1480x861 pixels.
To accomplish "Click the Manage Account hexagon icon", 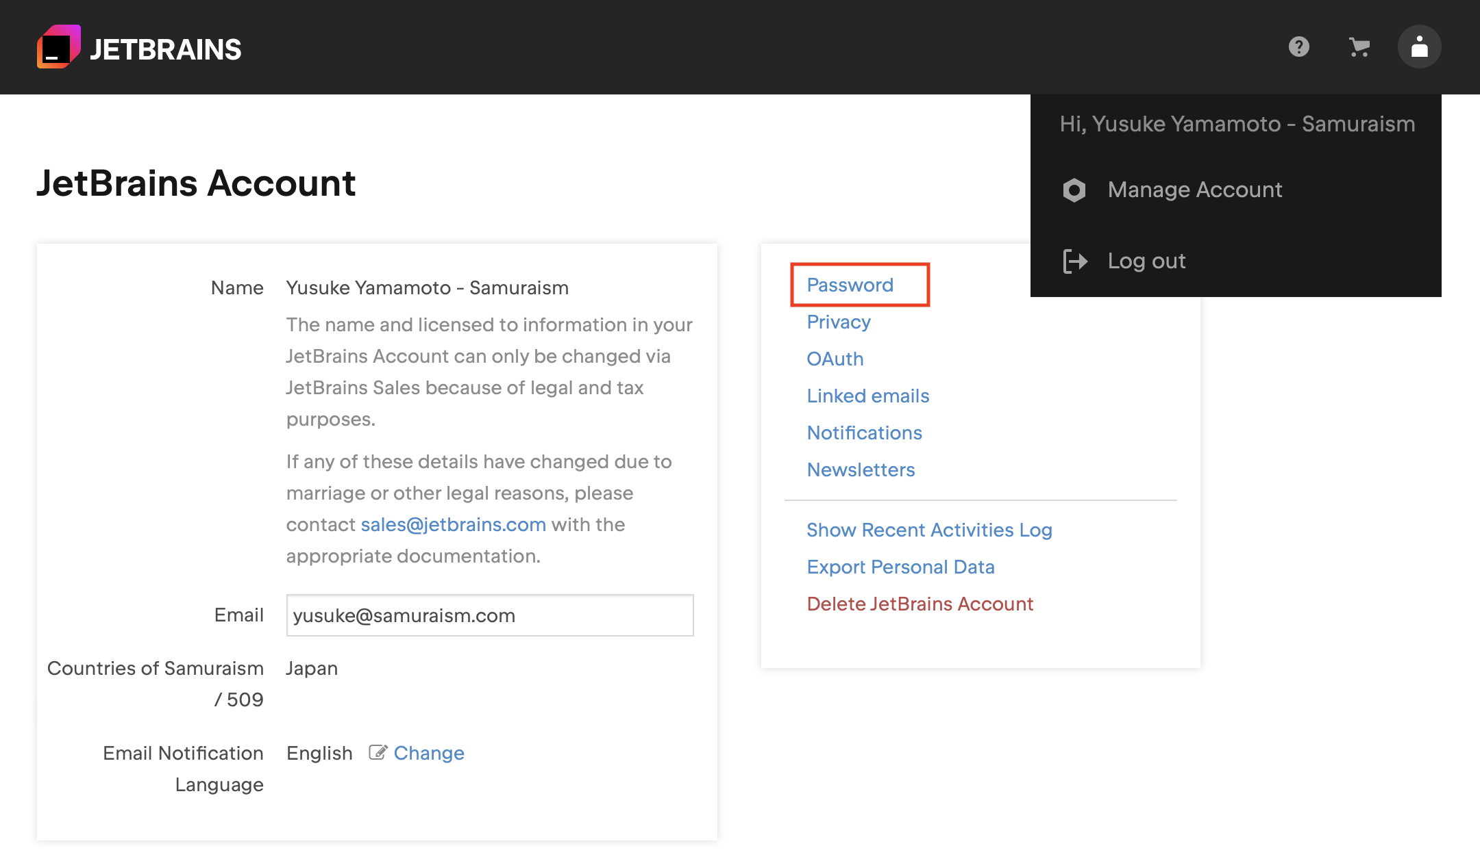I will pos(1074,190).
